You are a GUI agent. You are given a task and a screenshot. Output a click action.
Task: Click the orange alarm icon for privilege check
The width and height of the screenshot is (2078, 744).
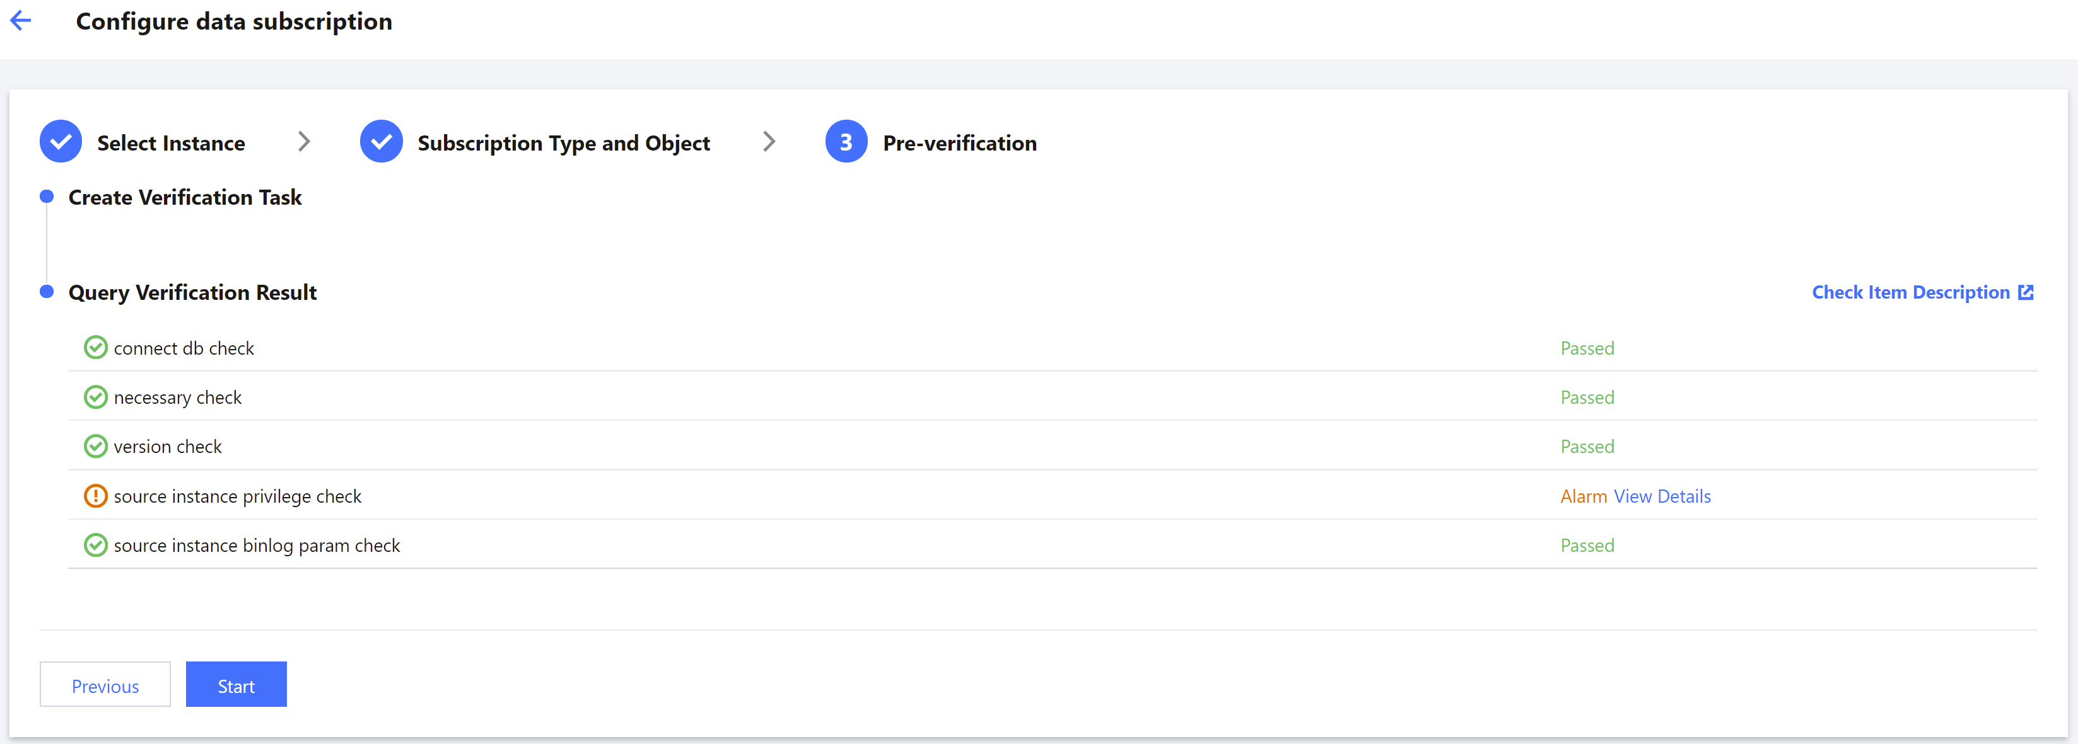point(95,496)
